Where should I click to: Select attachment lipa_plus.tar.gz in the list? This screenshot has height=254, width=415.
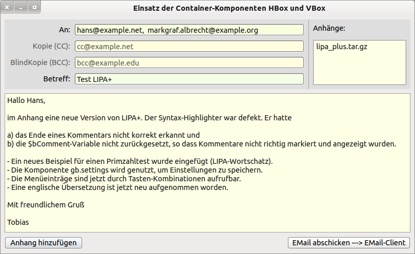[x=342, y=46]
